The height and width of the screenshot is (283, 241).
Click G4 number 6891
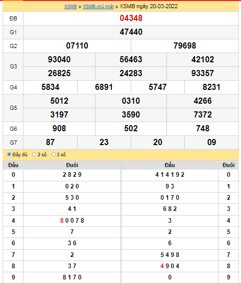tap(104, 87)
